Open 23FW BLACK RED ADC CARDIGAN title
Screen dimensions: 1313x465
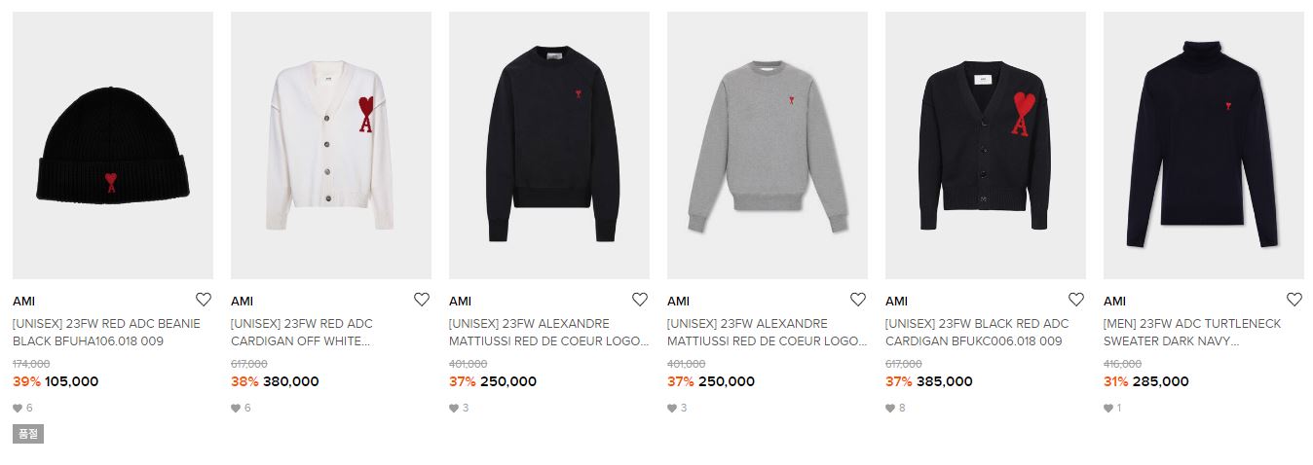pyautogui.click(x=977, y=333)
